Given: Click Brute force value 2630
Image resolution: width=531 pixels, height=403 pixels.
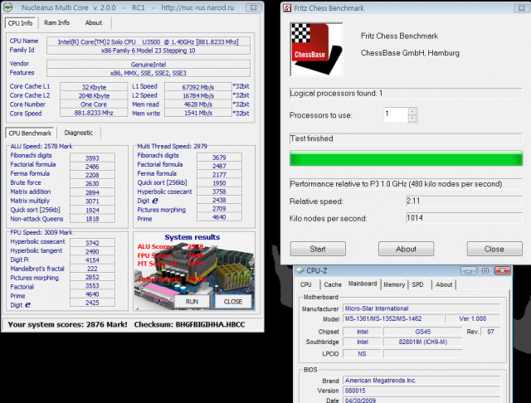Looking at the screenshot, I should click(92, 183).
